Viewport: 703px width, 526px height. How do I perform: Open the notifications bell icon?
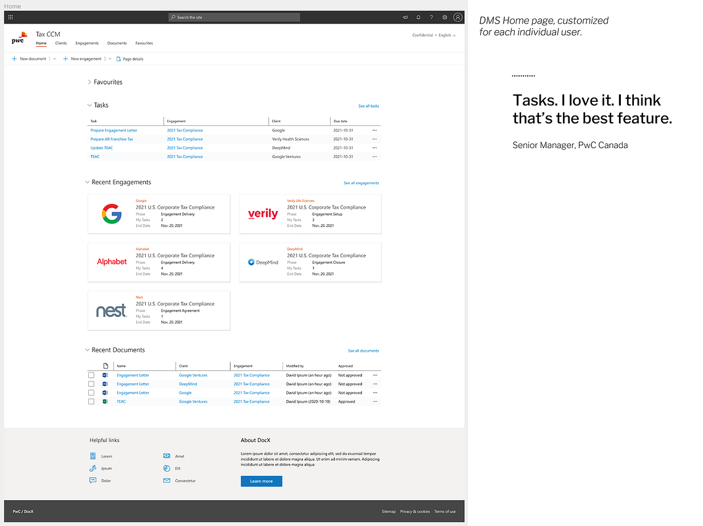[x=418, y=17]
